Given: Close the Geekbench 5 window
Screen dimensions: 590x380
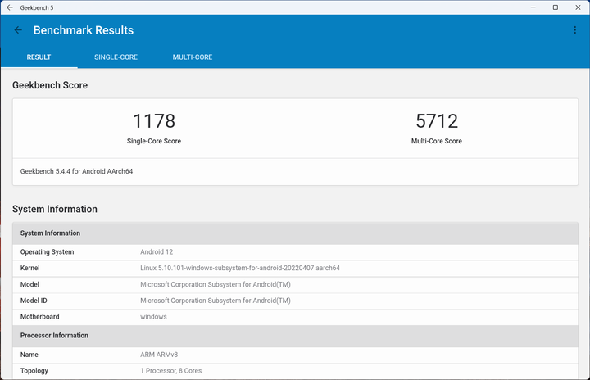Looking at the screenshot, I should [x=578, y=7].
